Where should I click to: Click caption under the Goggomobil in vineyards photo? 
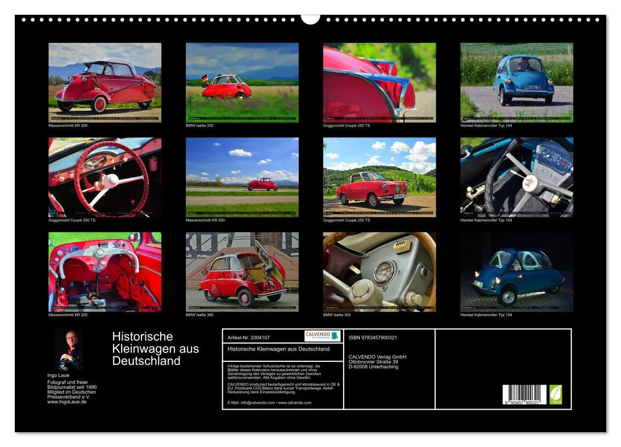[346, 220]
